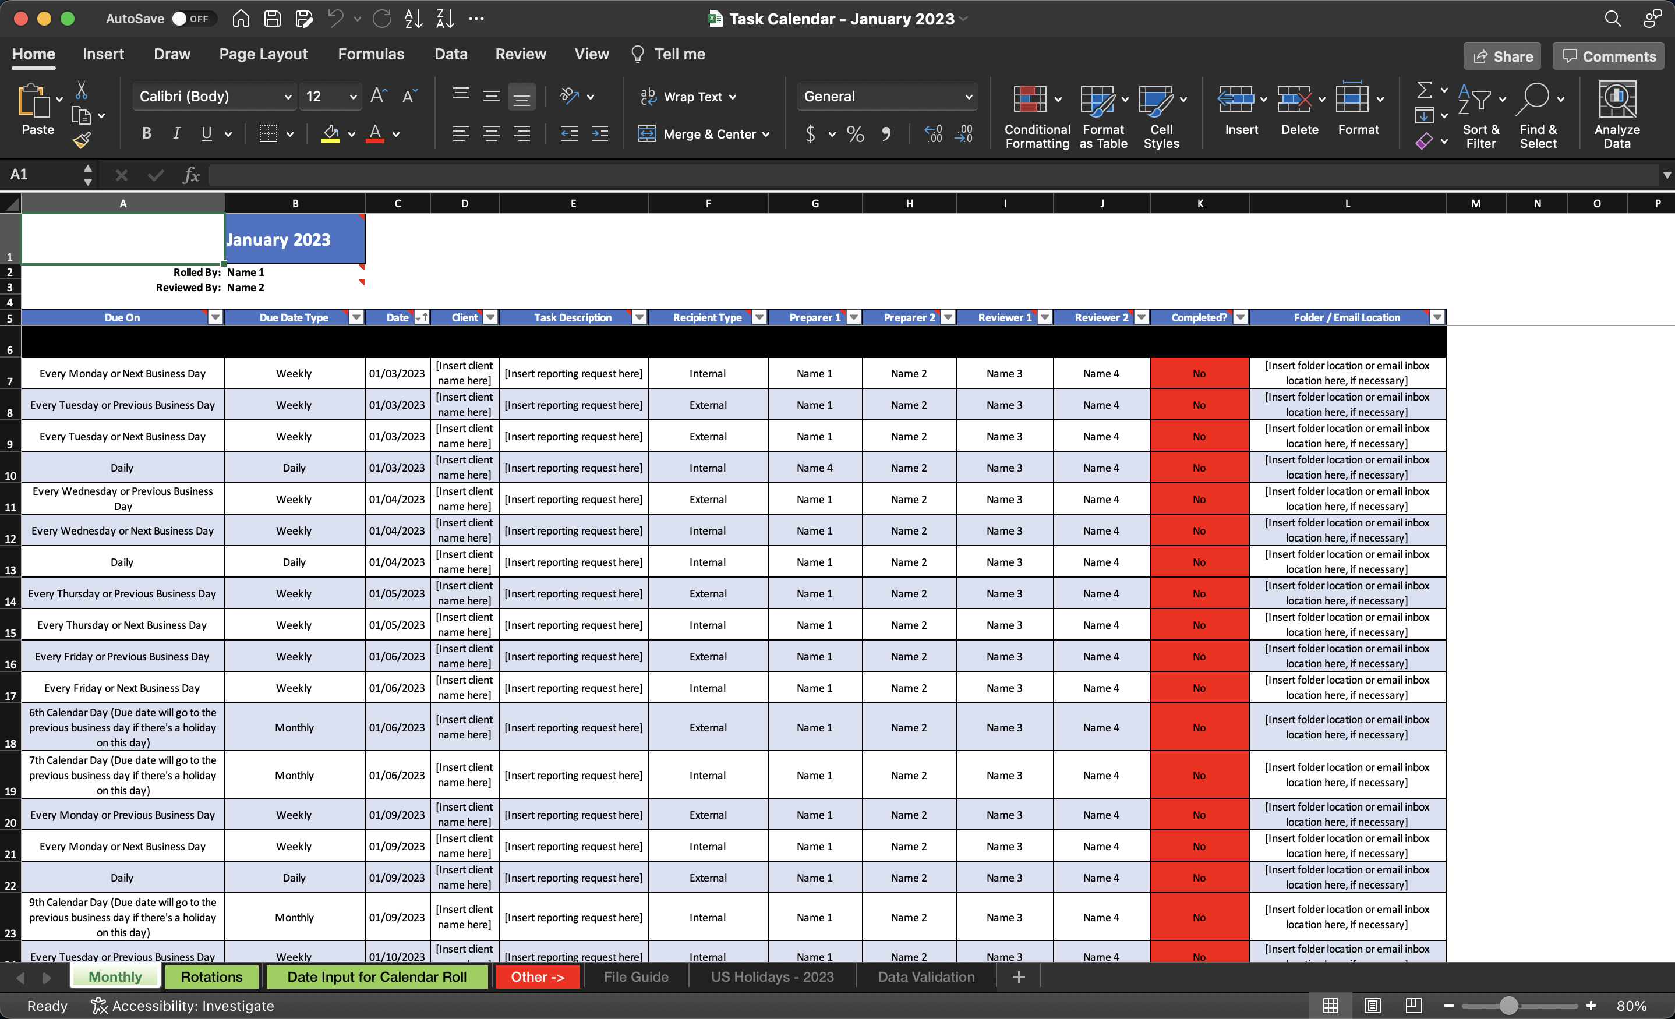Click the Cut scissors icon
This screenshot has width=1675, height=1019.
(x=82, y=90)
